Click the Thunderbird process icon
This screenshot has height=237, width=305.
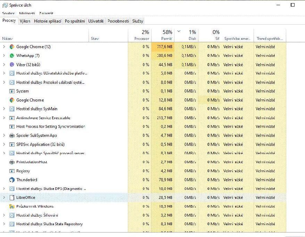coord(12,180)
